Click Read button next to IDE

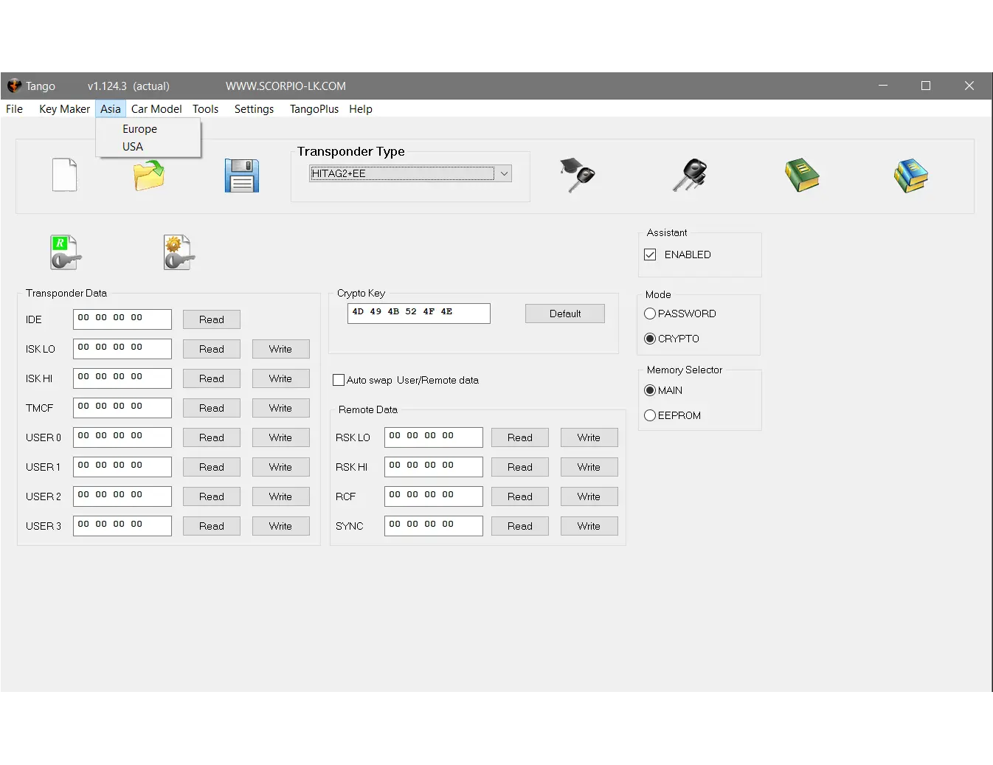[212, 319]
